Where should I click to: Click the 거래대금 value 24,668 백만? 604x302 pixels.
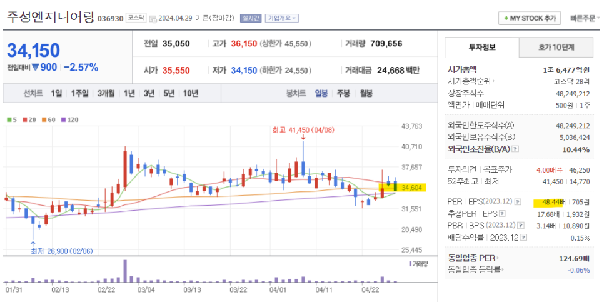pos(398,71)
